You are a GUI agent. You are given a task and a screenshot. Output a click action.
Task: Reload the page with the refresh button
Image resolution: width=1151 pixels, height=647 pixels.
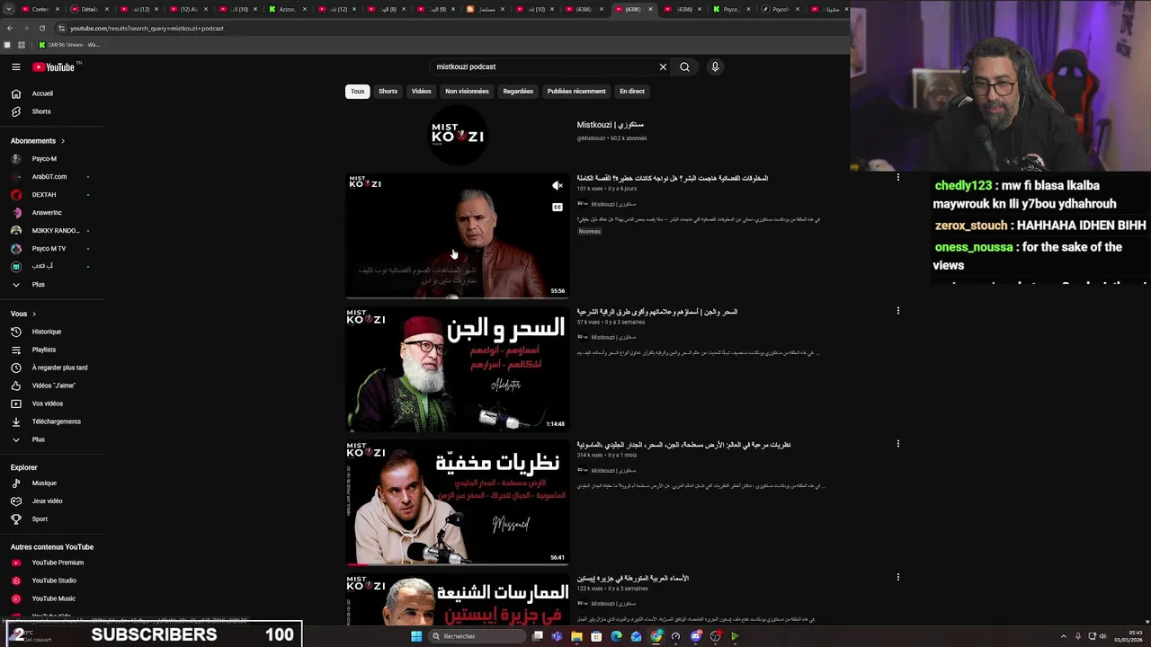point(41,28)
